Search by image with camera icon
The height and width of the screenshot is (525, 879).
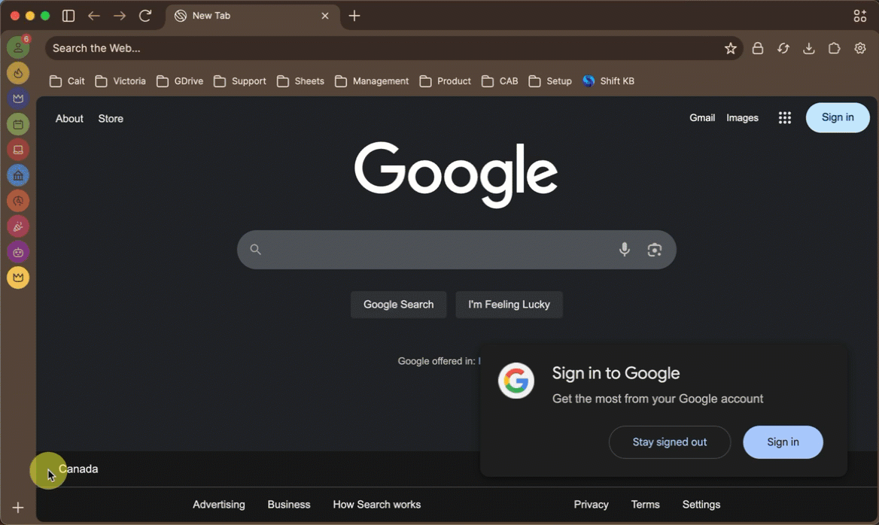click(x=654, y=250)
